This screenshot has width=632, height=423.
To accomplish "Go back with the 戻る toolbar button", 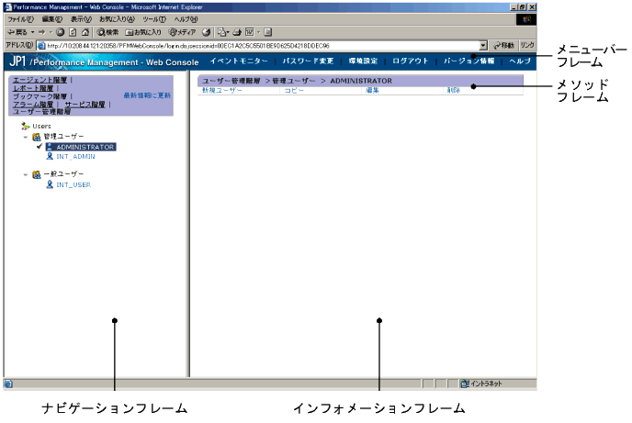I will pos(17,32).
